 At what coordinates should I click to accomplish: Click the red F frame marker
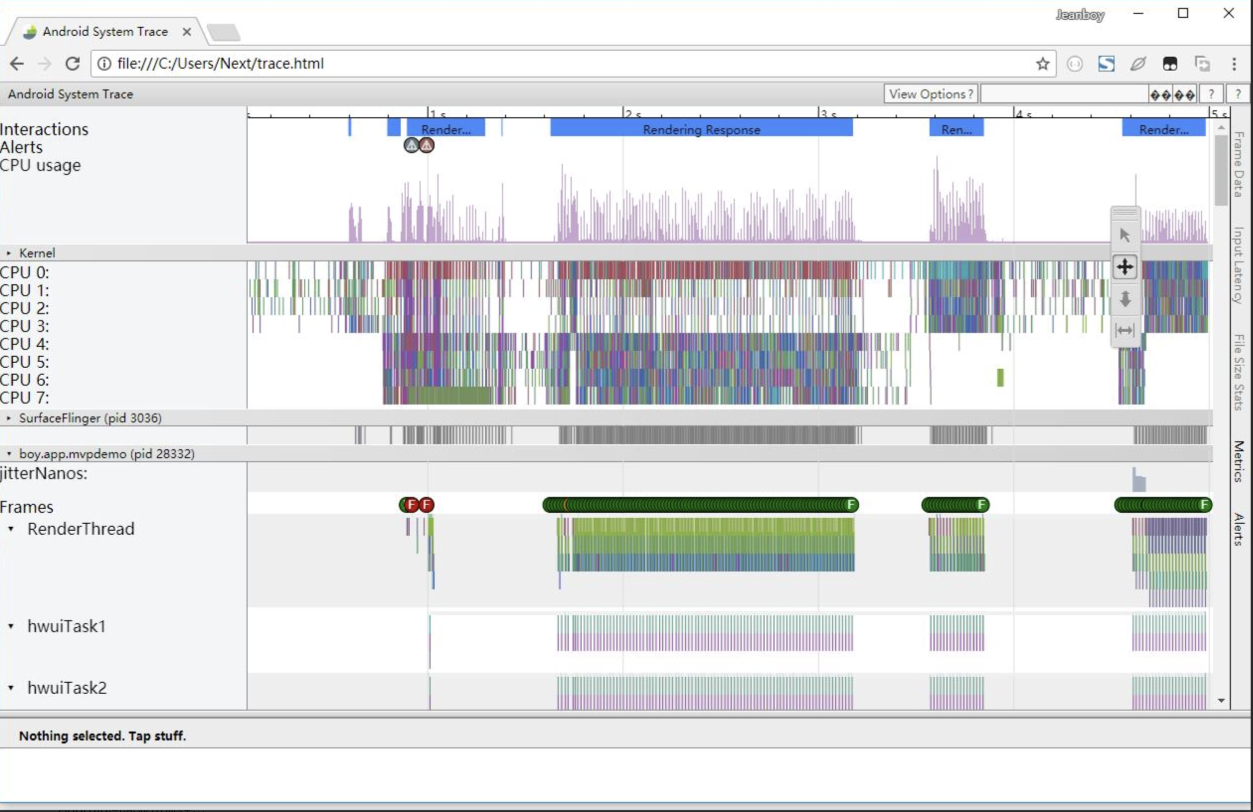point(426,505)
